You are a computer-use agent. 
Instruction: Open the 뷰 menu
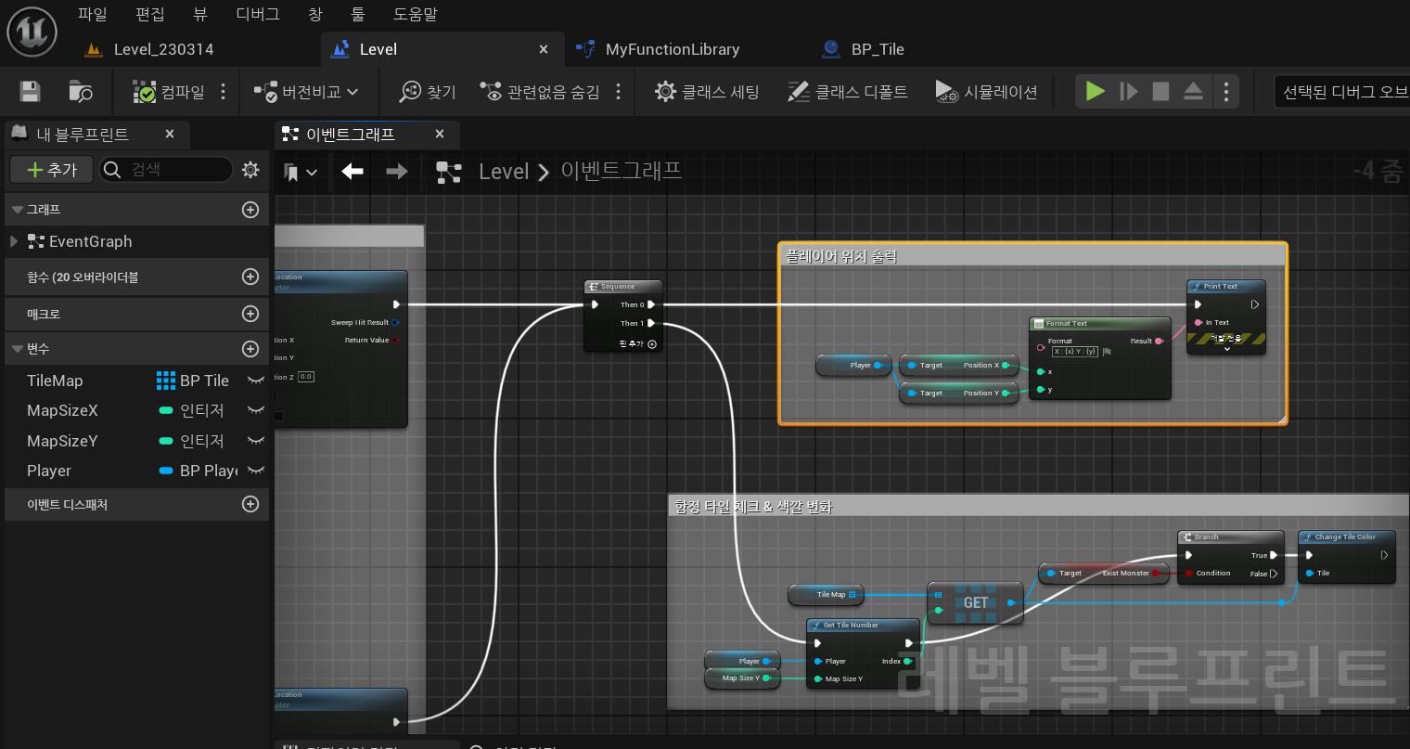coord(200,15)
